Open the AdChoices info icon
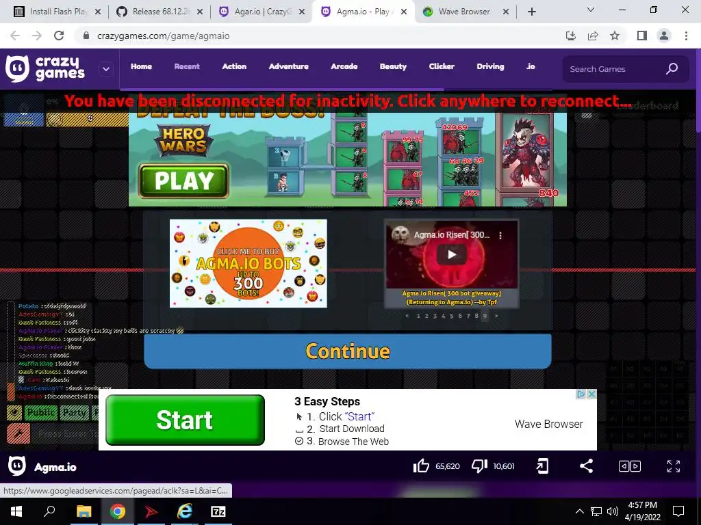The width and height of the screenshot is (701, 525). tap(581, 394)
